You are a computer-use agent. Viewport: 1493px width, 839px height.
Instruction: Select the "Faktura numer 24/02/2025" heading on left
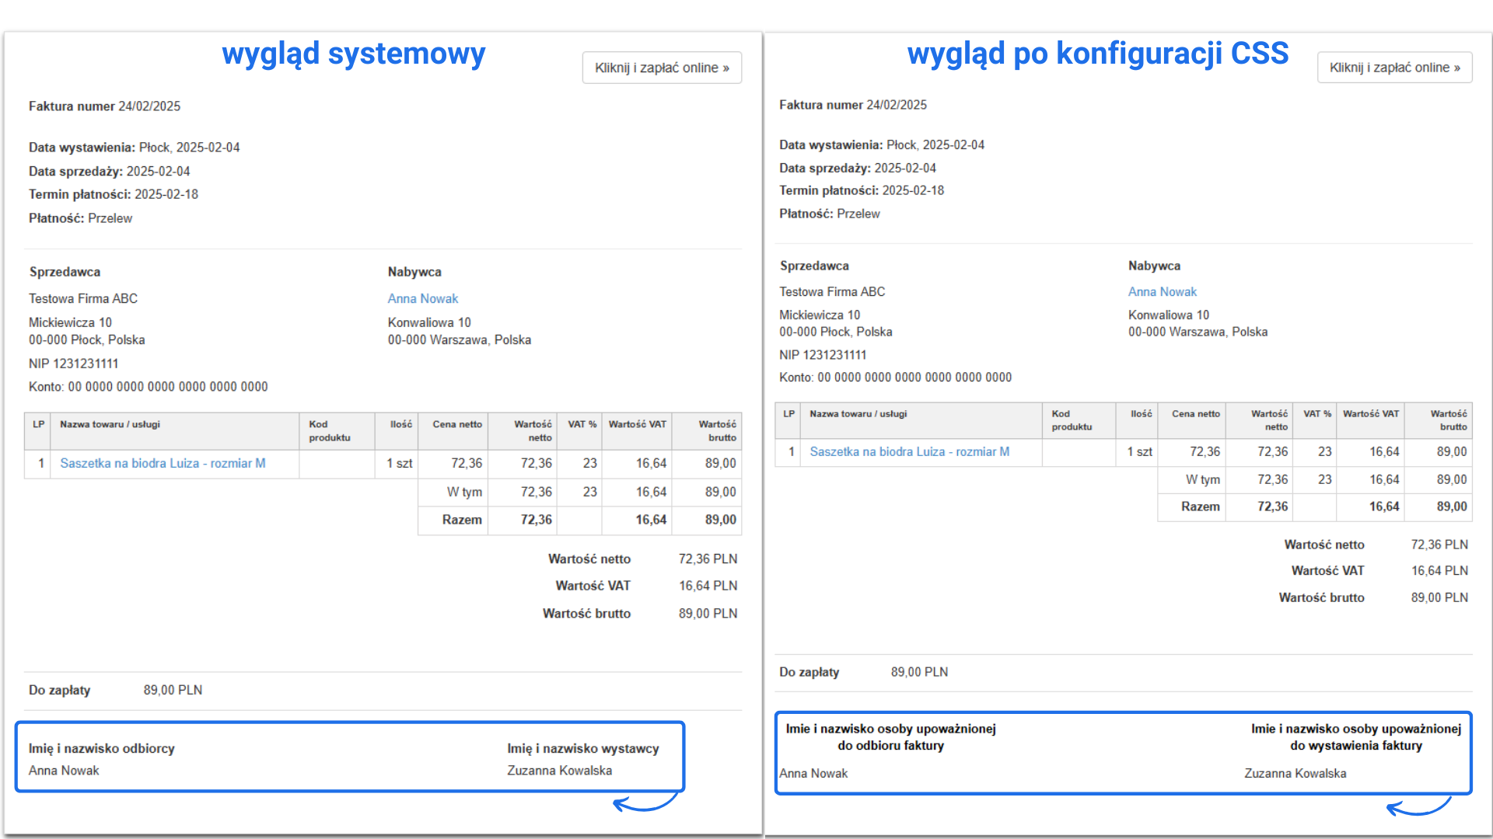[103, 106]
